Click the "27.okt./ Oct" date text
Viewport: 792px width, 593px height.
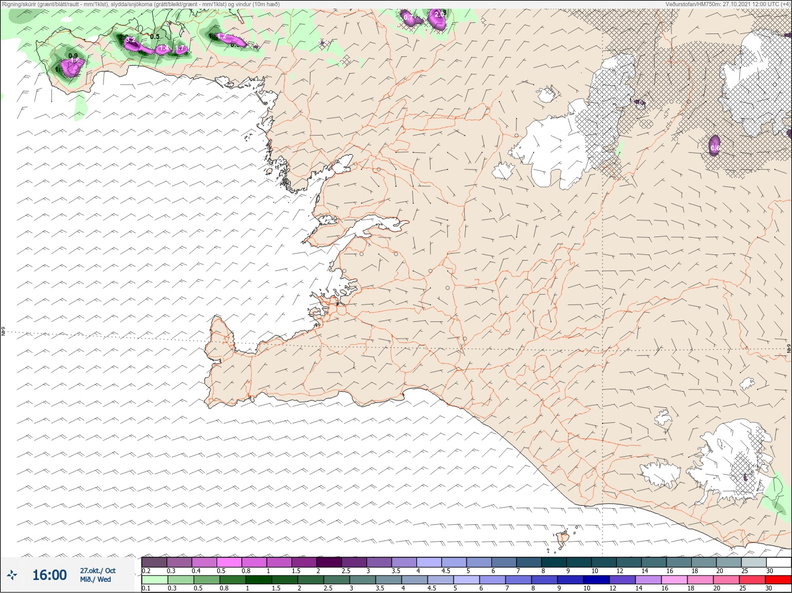98,571
